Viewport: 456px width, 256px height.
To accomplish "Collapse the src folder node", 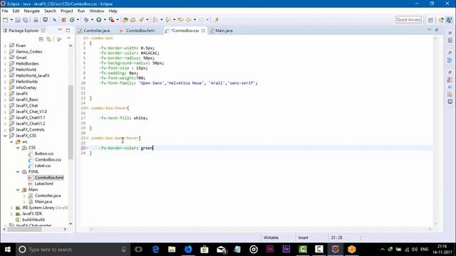I will click(11, 142).
